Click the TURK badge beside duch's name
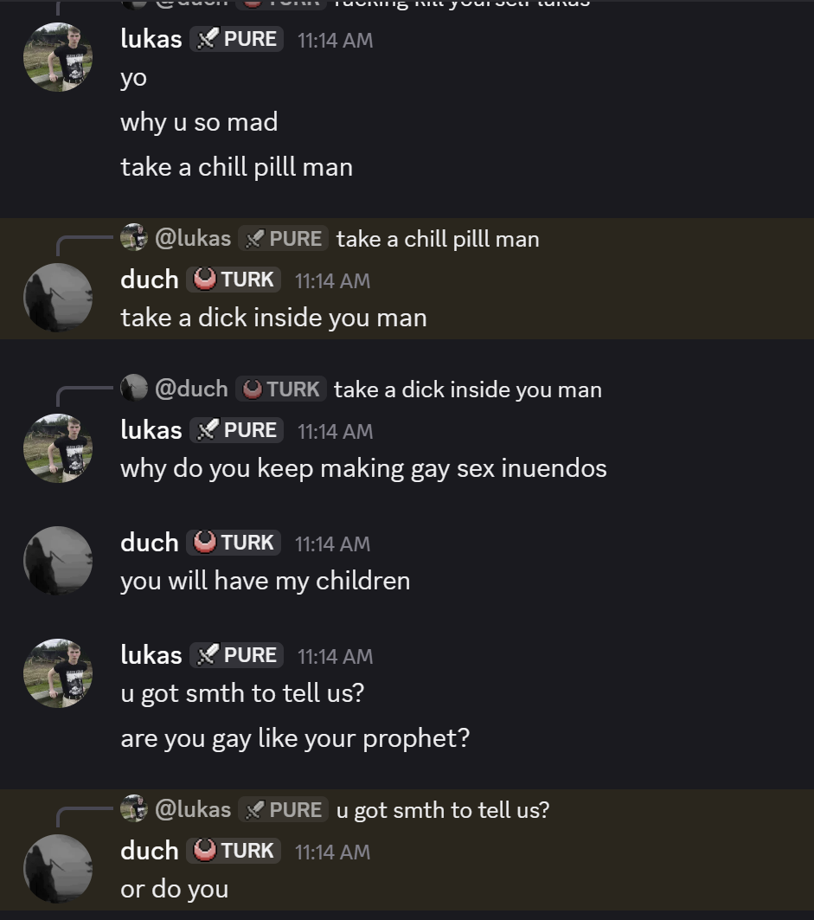Screen dimensions: 814x920 click(x=234, y=280)
